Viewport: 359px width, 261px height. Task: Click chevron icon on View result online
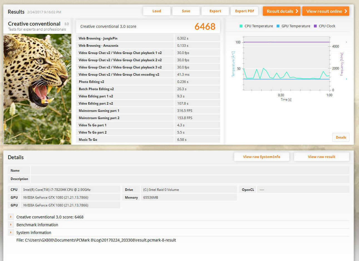(346, 11)
